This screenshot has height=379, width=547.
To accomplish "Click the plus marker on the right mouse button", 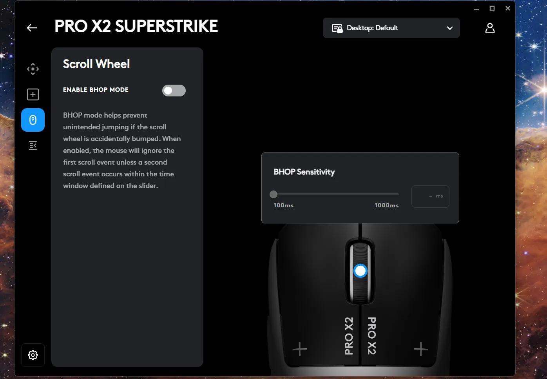I will pos(421,349).
